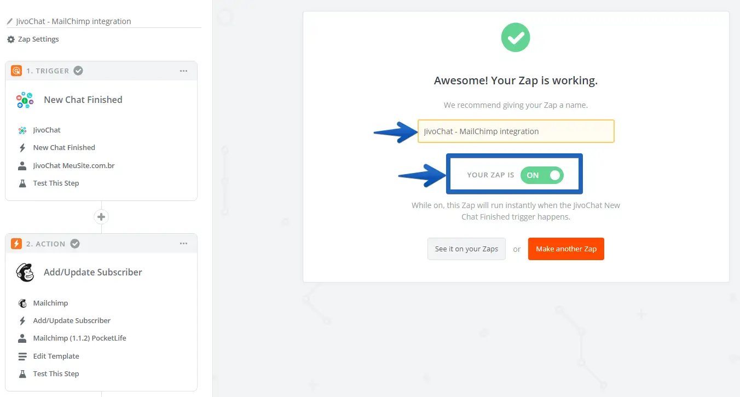740x397 pixels.
Task: Click the JivoChat logo beside New Chat Finished
Action: 25,100
